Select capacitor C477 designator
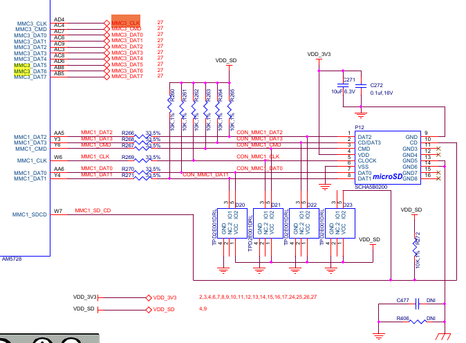The width and height of the screenshot is (466, 343). coord(402,301)
